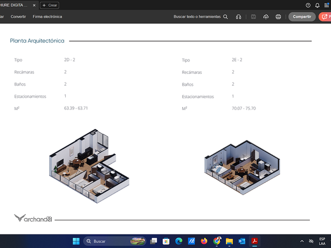Open notifications bell icon
The image size is (331, 248).
(x=317, y=5)
